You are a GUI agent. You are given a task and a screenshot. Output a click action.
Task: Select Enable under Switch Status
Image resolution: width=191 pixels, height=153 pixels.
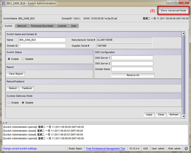(x=13, y=59)
